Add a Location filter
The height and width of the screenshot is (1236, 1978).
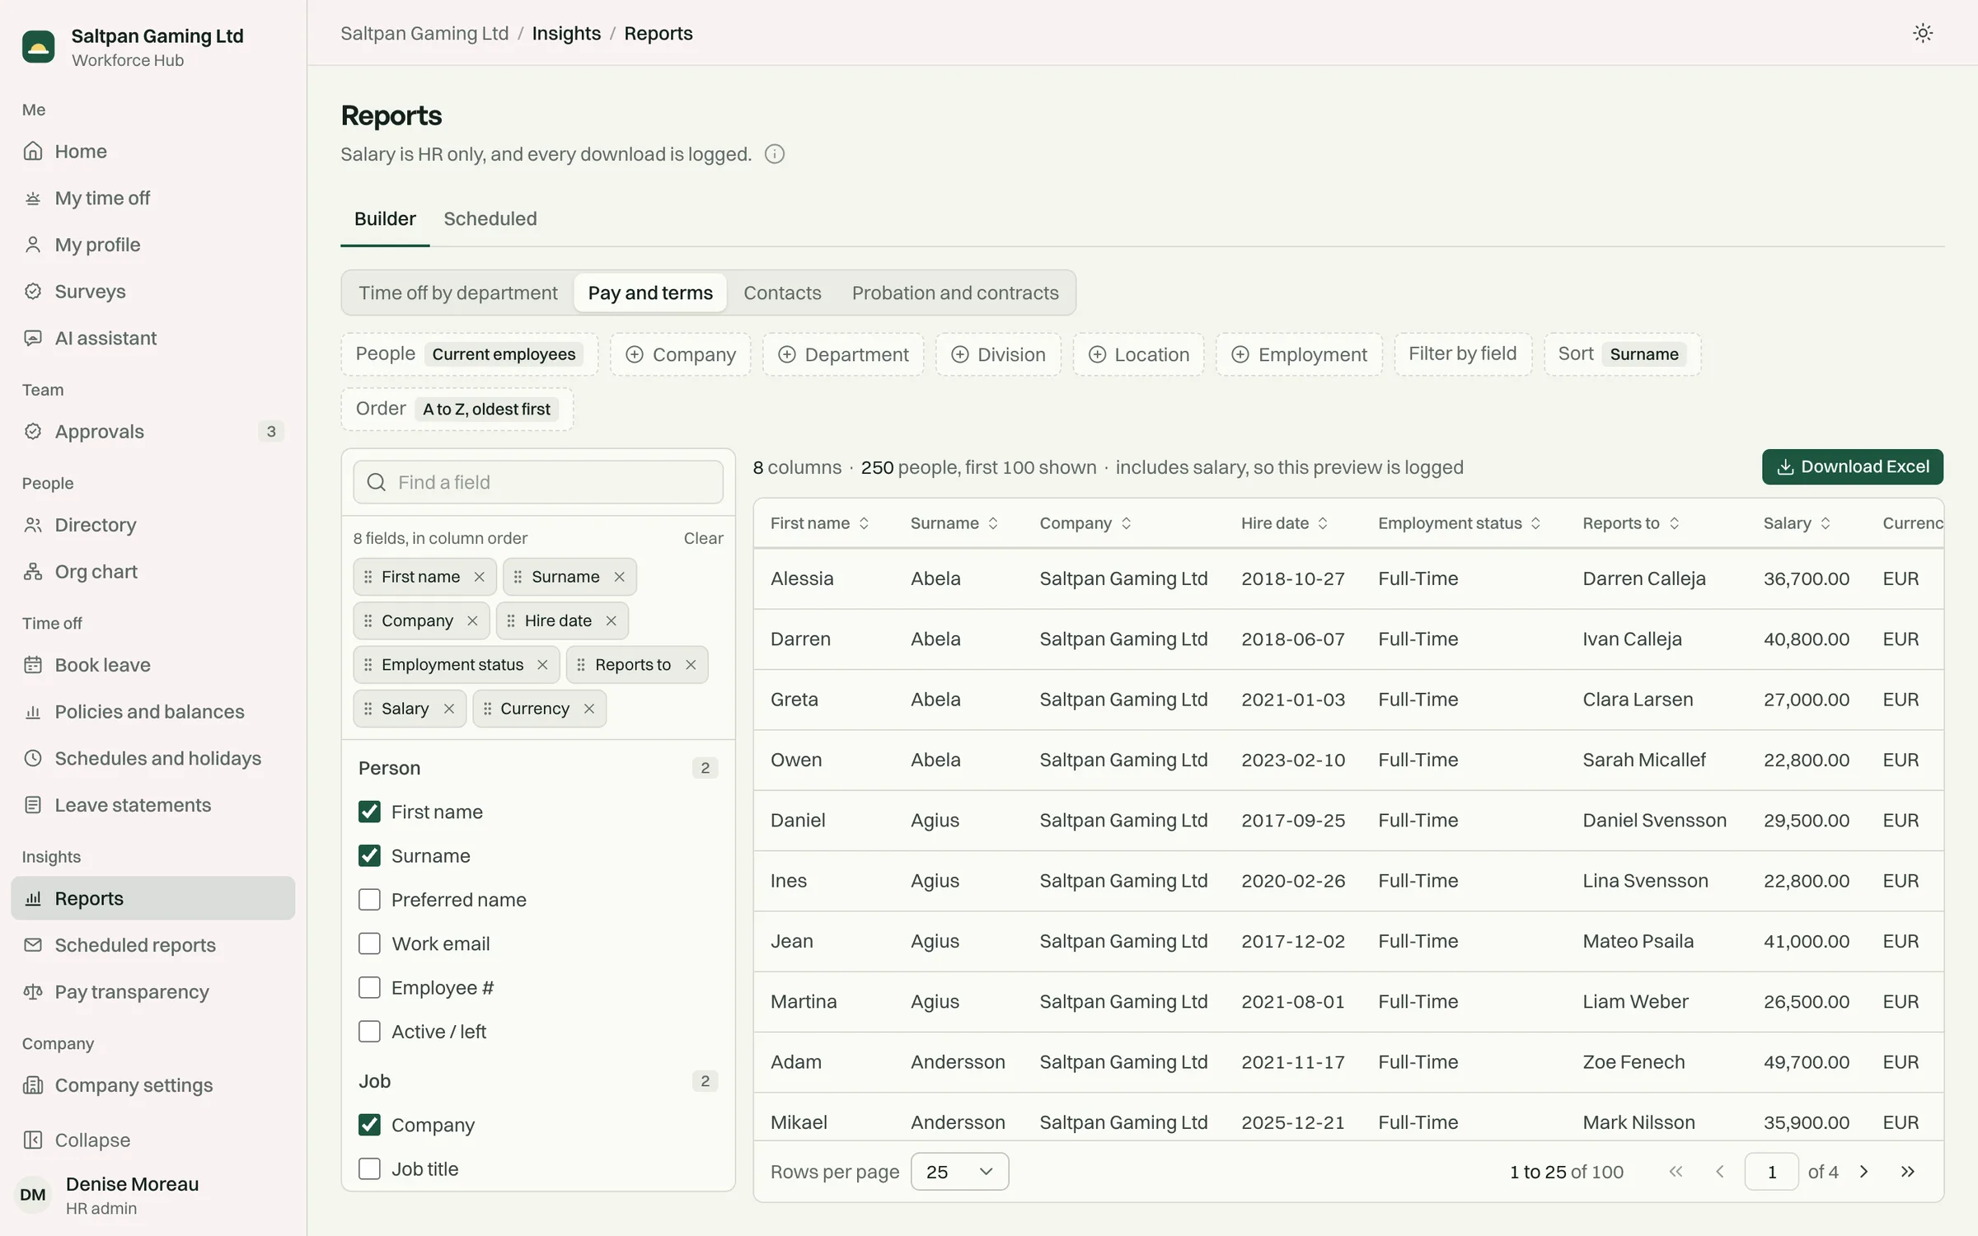pyautogui.click(x=1138, y=354)
